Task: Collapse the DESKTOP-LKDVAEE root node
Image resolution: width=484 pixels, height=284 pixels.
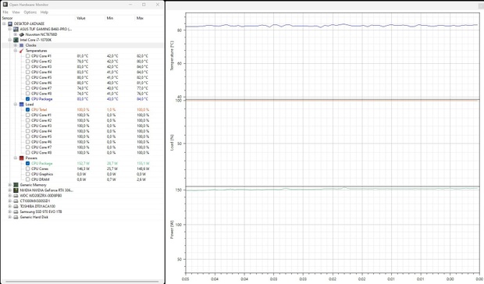Action: [x=4, y=23]
